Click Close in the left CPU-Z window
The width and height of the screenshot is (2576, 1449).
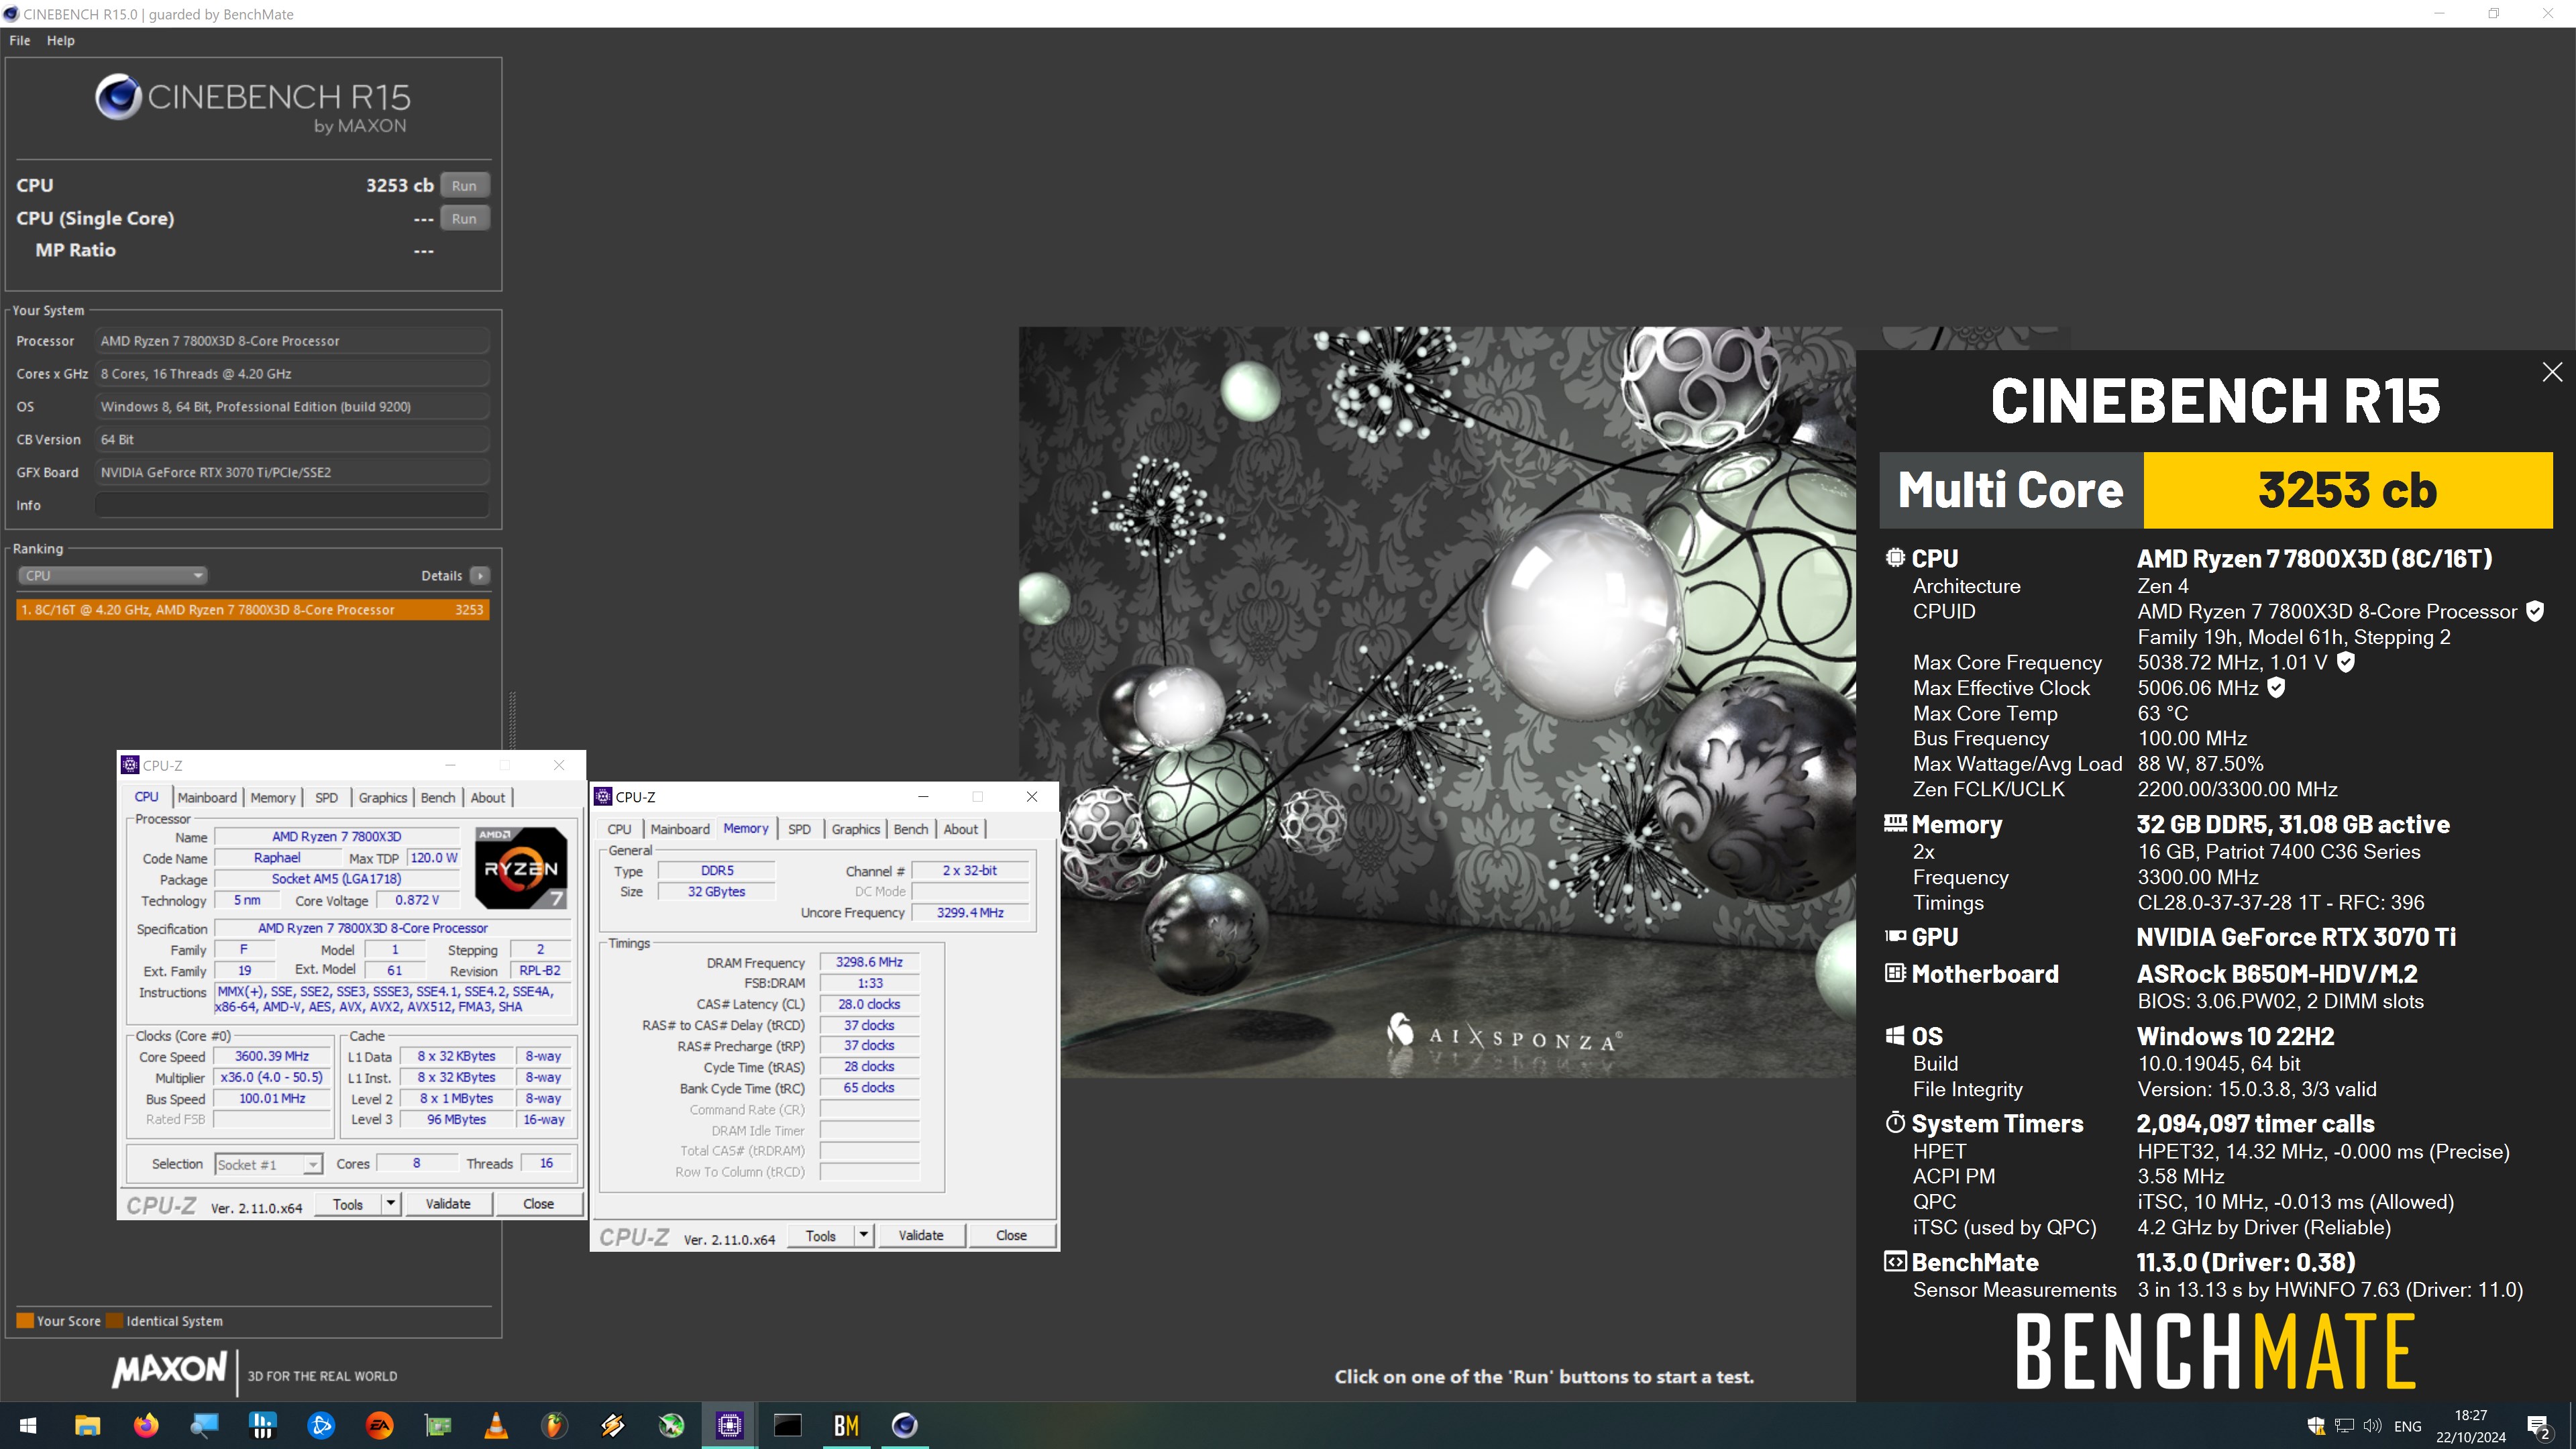[x=538, y=1204]
